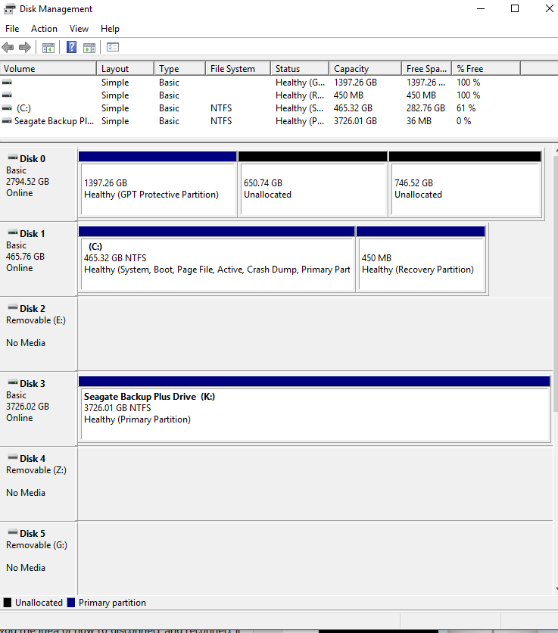Click Seagate Backup Plus volume row icon
The image size is (558, 633).
coord(7,121)
